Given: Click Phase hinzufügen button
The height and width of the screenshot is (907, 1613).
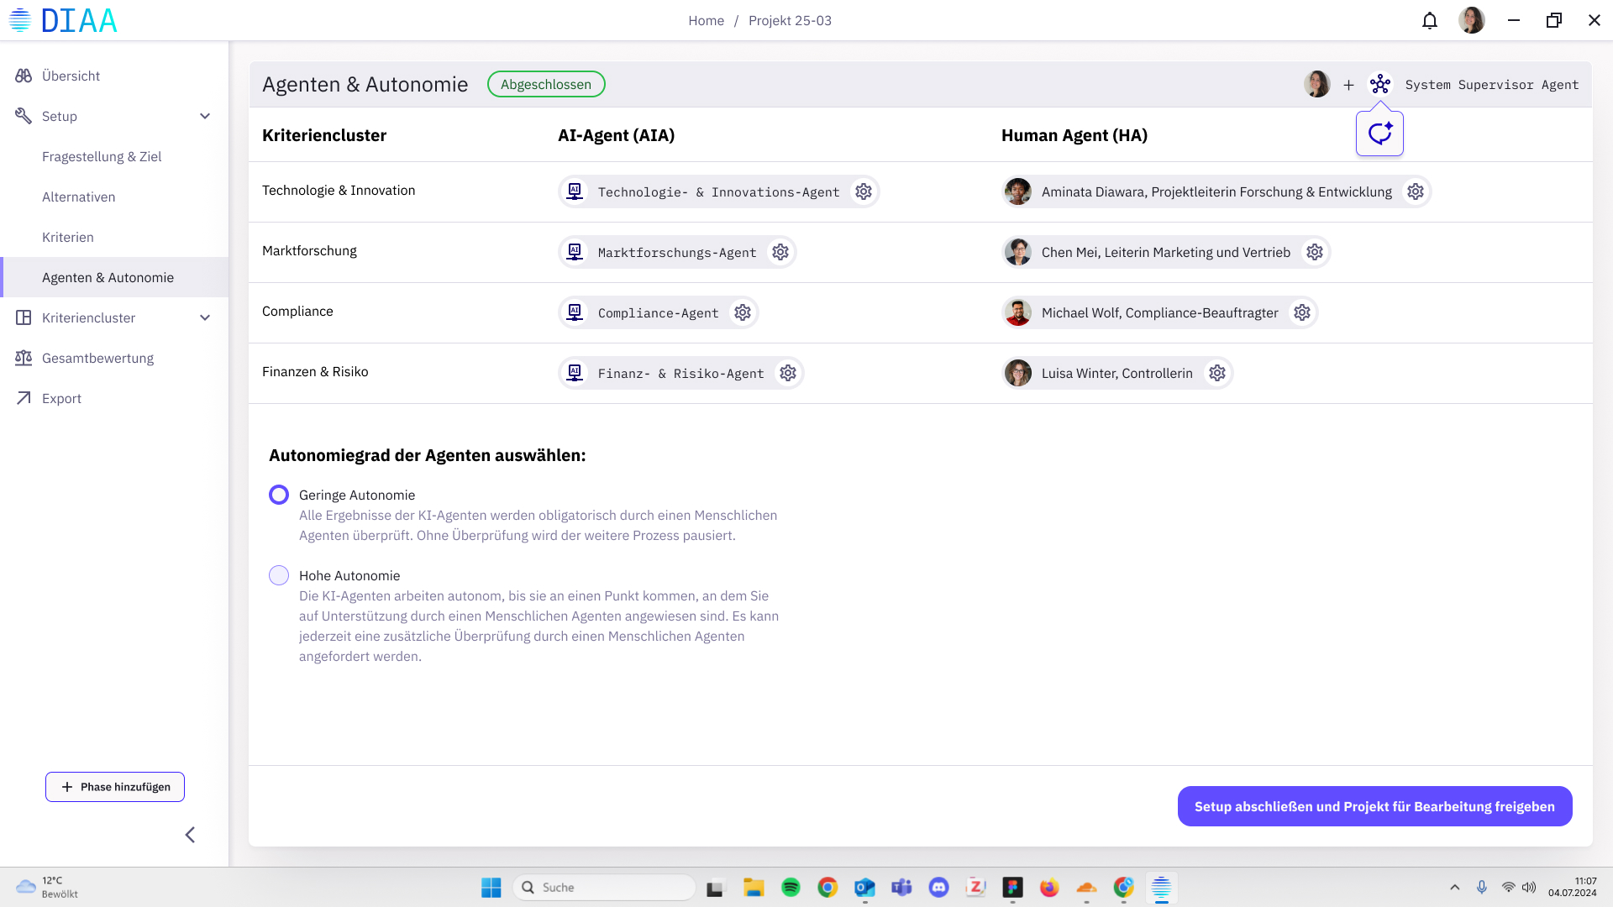Looking at the screenshot, I should 115,787.
